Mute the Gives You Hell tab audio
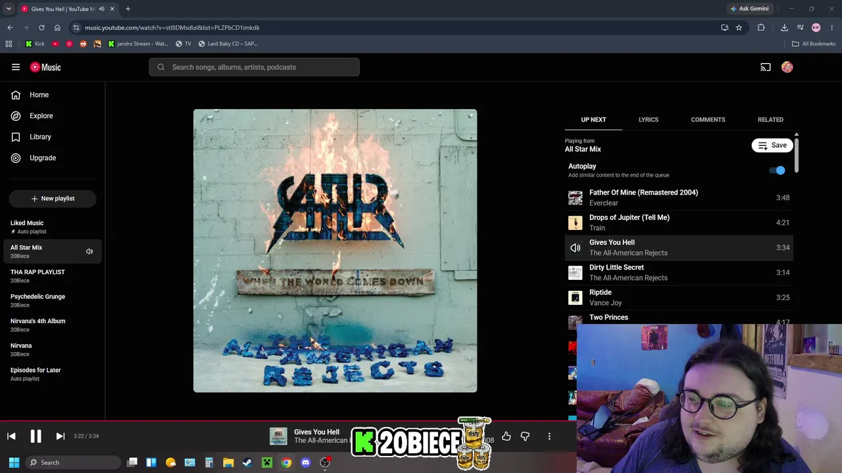Image resolution: width=842 pixels, height=473 pixels. tap(101, 9)
